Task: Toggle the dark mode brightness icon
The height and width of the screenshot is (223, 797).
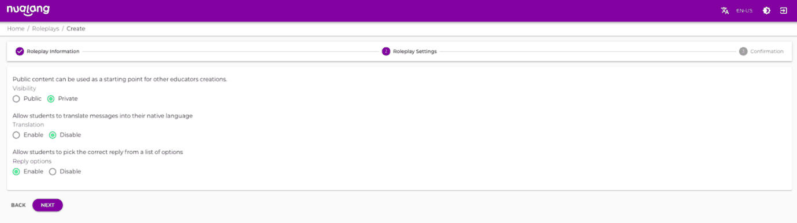Action: (766, 10)
